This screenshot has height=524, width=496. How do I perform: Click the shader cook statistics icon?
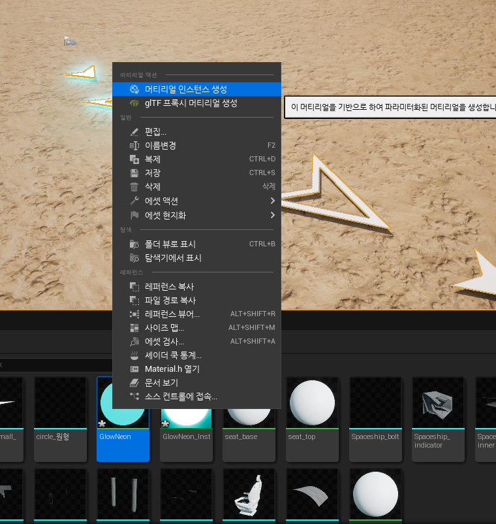pyautogui.click(x=134, y=355)
